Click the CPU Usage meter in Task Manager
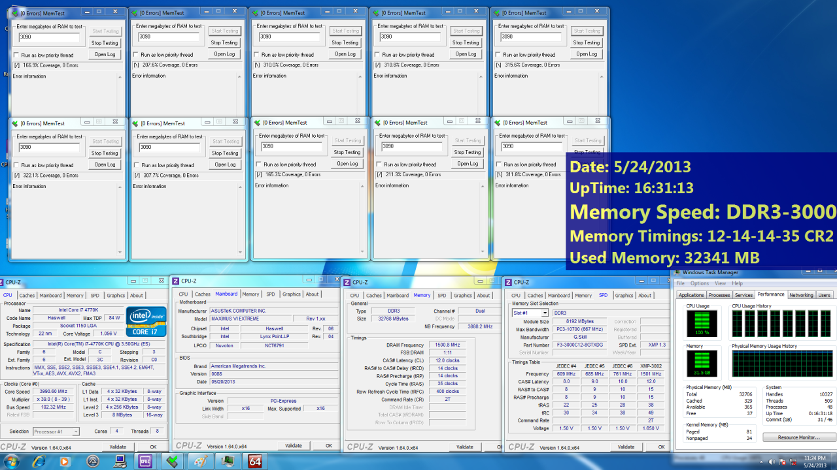Screen dimensions: 837x470 pyautogui.click(x=701, y=322)
